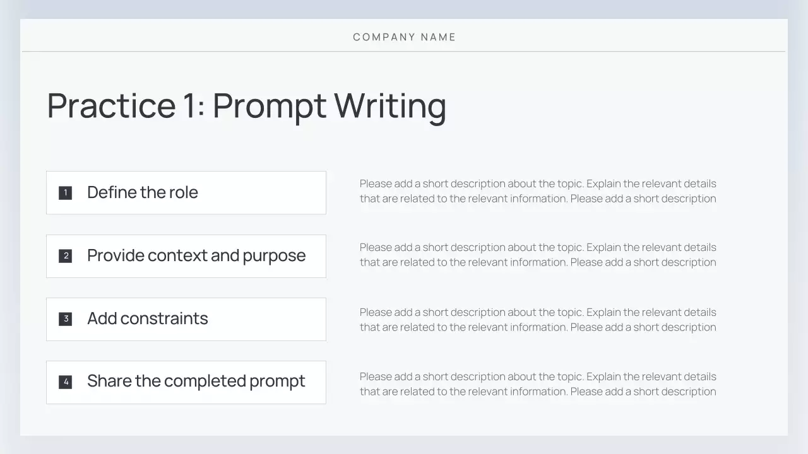Select the "Define the role" label

click(x=143, y=192)
